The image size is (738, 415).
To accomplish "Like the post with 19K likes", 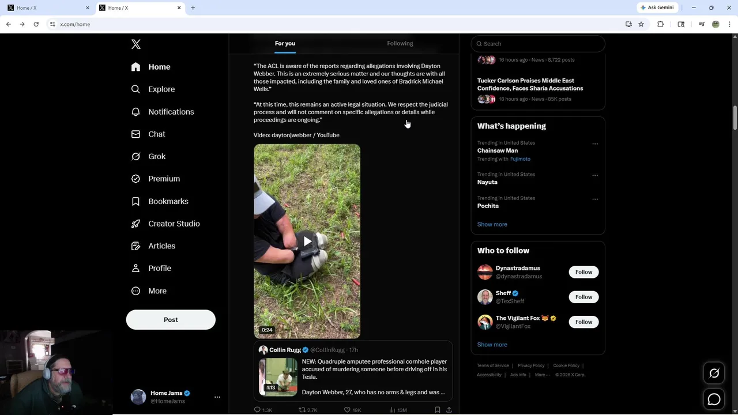I will 347,410.
